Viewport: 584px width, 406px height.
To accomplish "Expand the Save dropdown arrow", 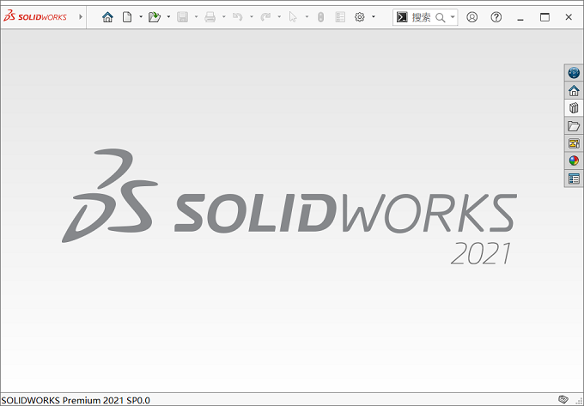I will [197, 17].
